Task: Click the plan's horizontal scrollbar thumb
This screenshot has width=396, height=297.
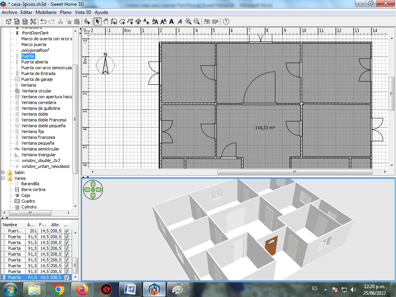Action: 295,172
